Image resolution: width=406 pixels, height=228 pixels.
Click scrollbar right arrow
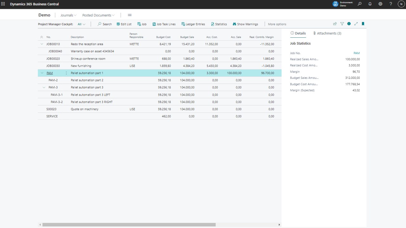tap(279, 225)
